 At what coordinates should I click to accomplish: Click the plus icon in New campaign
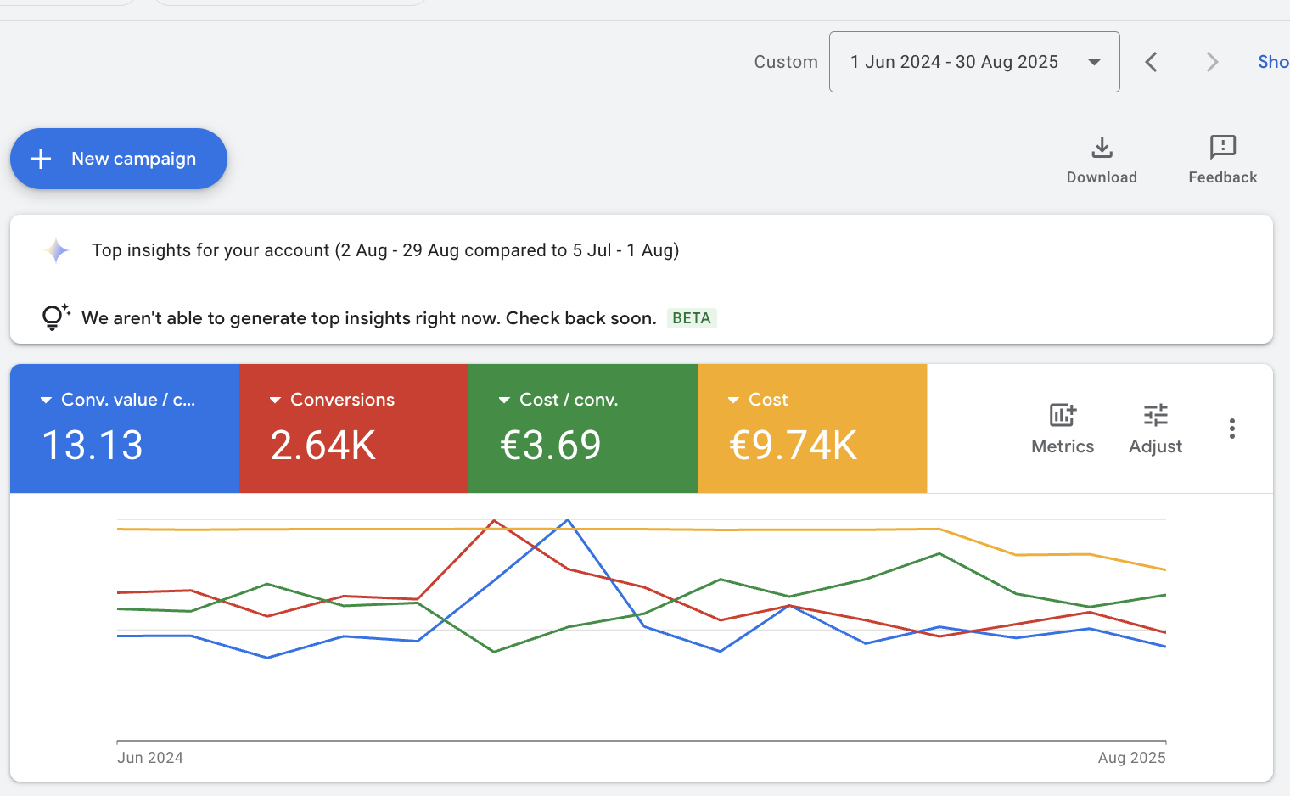41,159
